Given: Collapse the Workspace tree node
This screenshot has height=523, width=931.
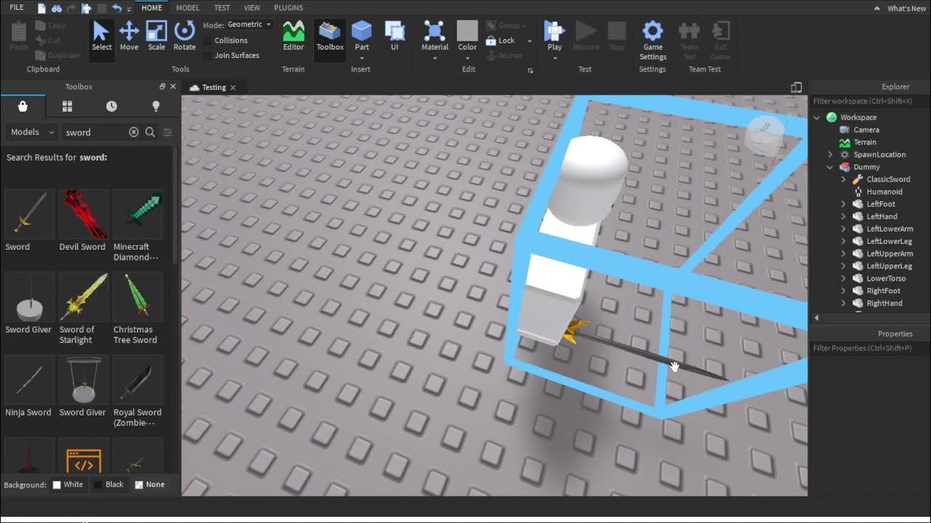Looking at the screenshot, I should coord(818,118).
